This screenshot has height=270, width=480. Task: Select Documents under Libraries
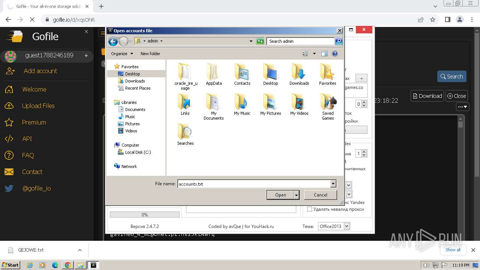point(135,109)
